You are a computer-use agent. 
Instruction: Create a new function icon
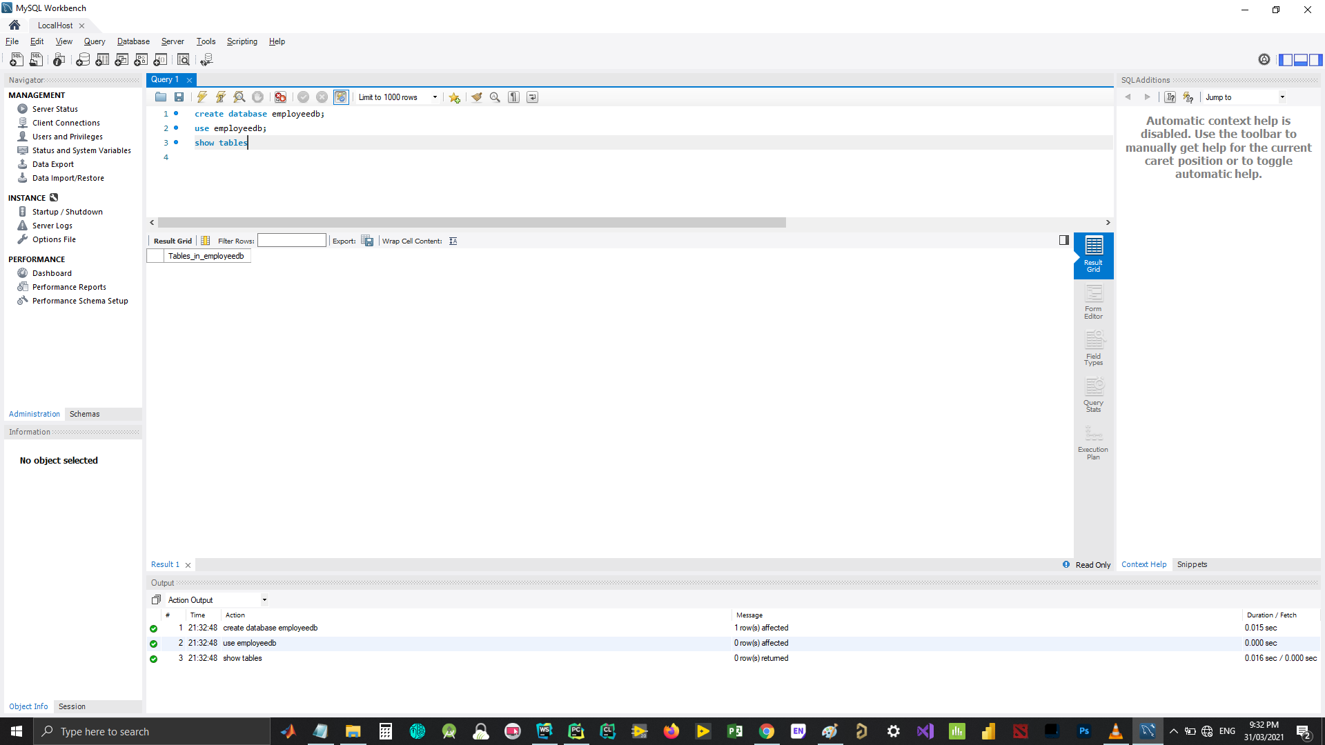point(160,60)
